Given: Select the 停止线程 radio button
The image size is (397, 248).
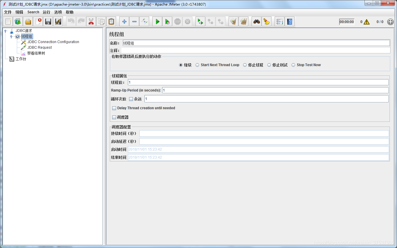Looking at the screenshot, I should point(245,65).
